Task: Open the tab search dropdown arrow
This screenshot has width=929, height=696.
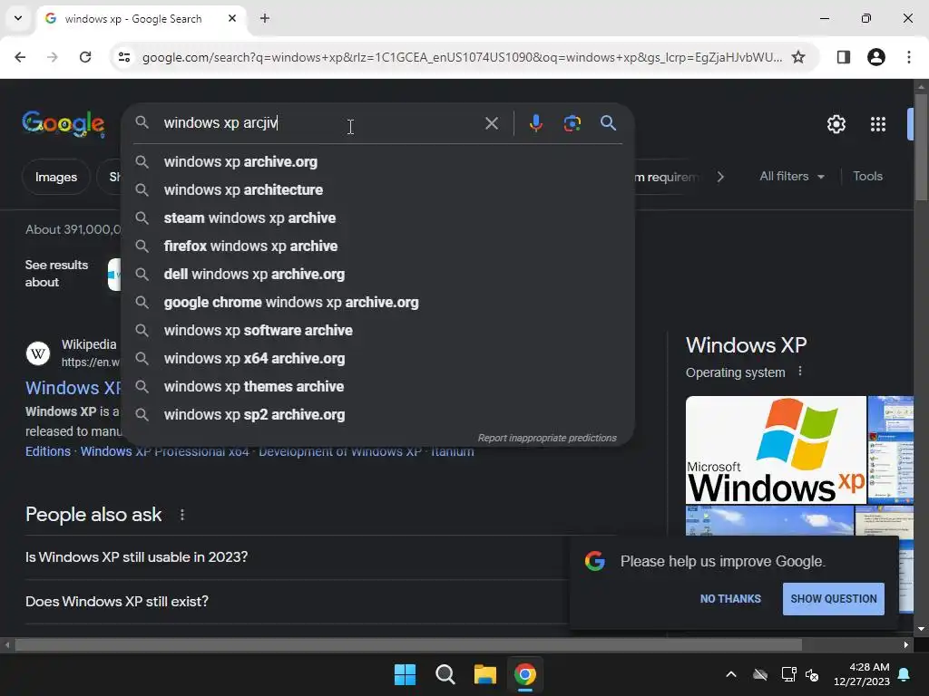Action: click(18, 18)
